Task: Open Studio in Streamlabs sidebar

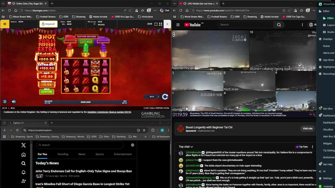Action: [x=328, y=32]
